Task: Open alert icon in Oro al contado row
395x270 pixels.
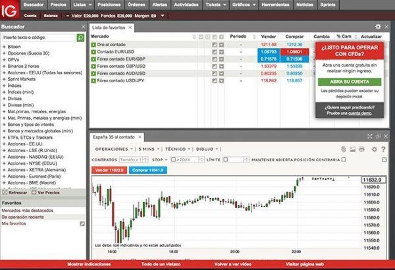Action: pos(221,45)
